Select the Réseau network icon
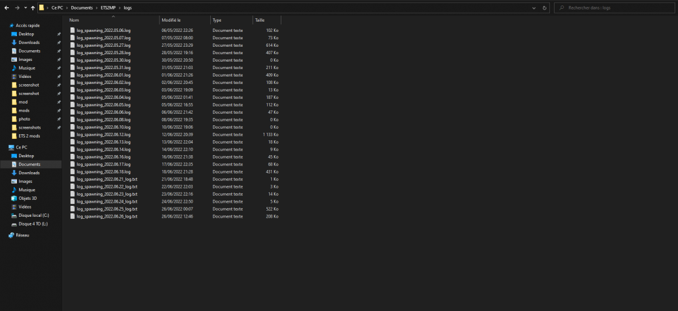The height and width of the screenshot is (311, 678). pyautogui.click(x=12, y=235)
